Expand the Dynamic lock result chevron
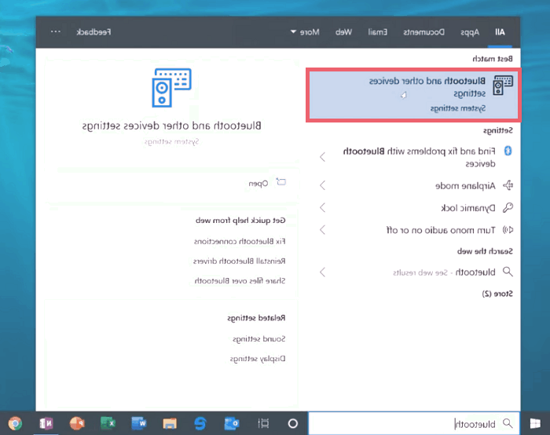 [322, 208]
